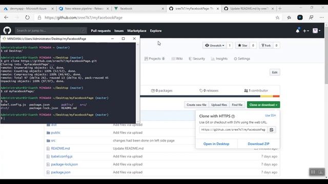Click Upload files button

[x=219, y=105]
